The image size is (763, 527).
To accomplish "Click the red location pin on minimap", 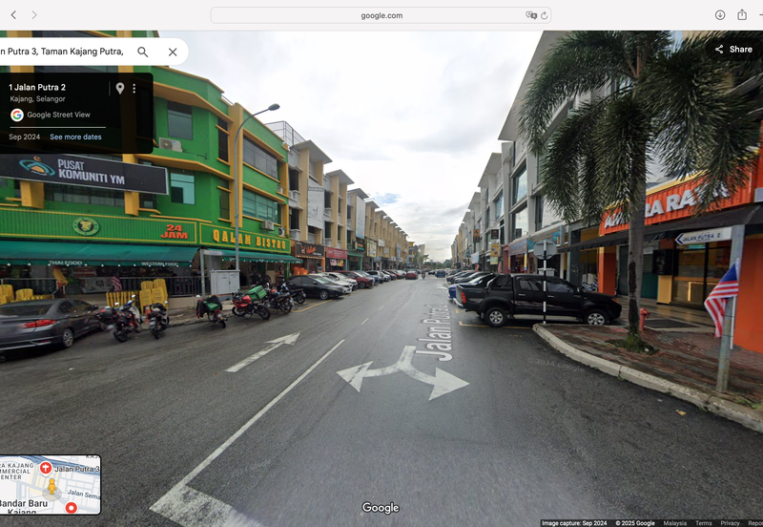I will click(x=71, y=508).
